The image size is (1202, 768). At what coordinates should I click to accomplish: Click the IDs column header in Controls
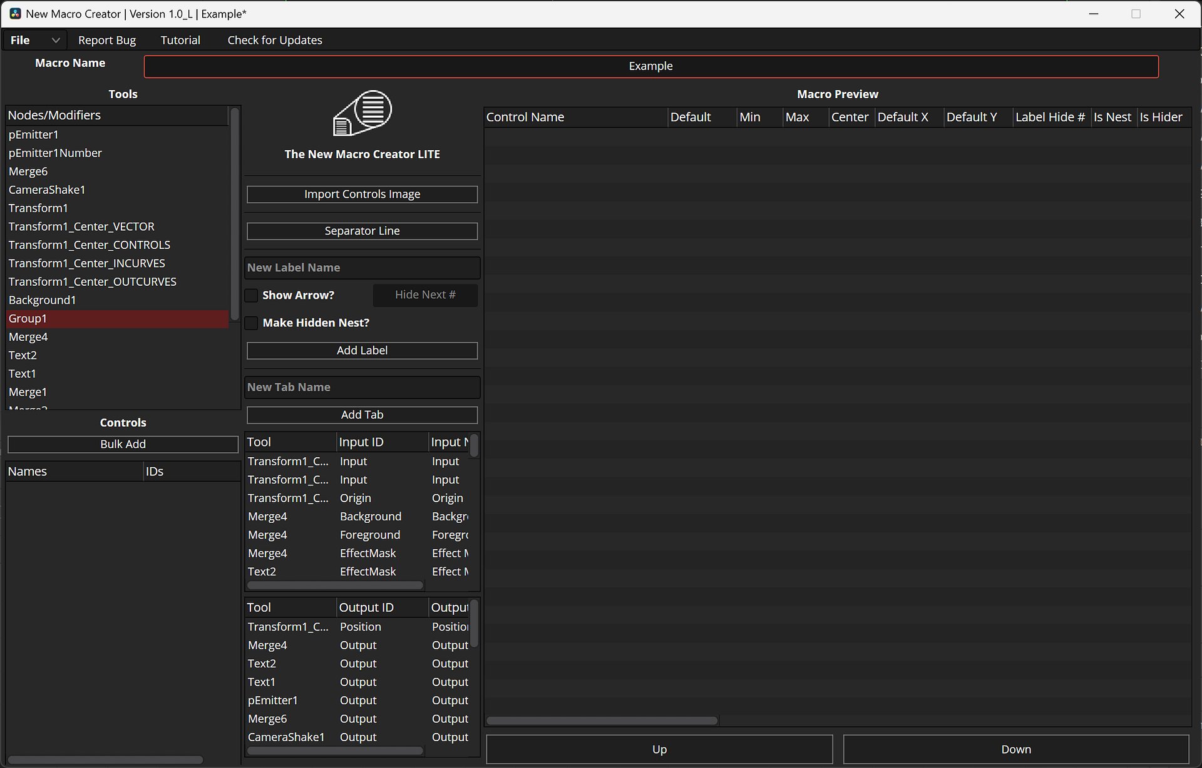(x=192, y=472)
